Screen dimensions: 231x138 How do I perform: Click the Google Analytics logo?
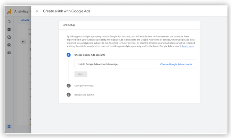(x=9, y=11)
